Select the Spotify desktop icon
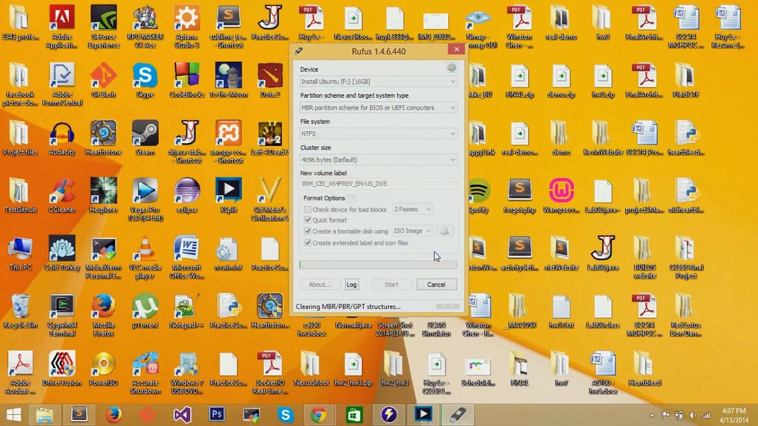Image resolution: width=758 pixels, height=426 pixels. click(478, 196)
